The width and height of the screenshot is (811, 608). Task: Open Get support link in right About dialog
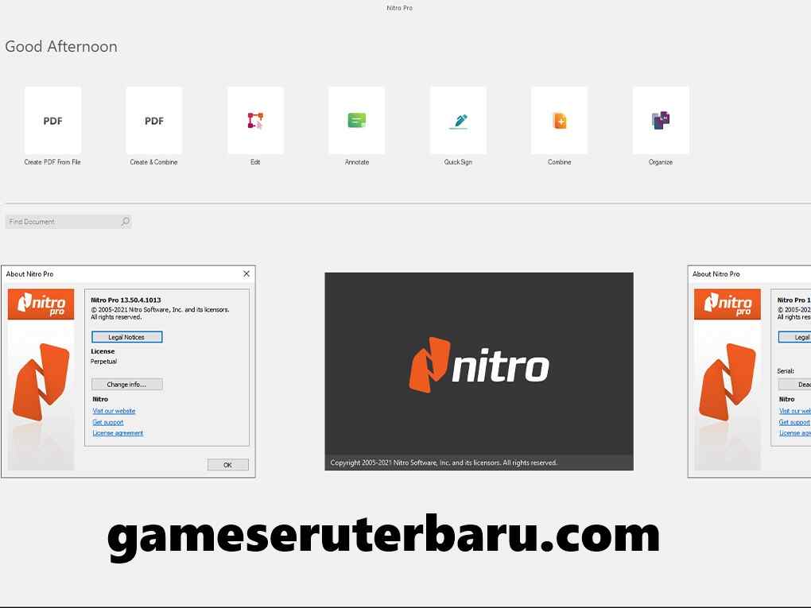[x=794, y=422]
